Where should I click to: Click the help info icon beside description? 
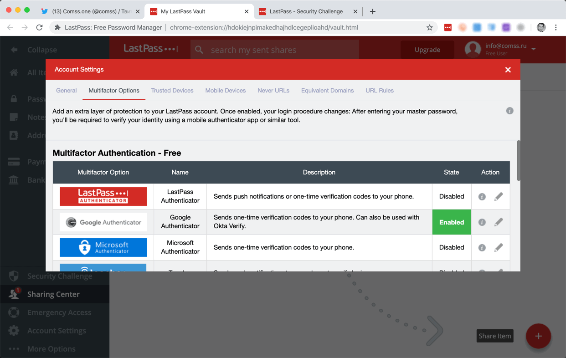pyautogui.click(x=509, y=111)
